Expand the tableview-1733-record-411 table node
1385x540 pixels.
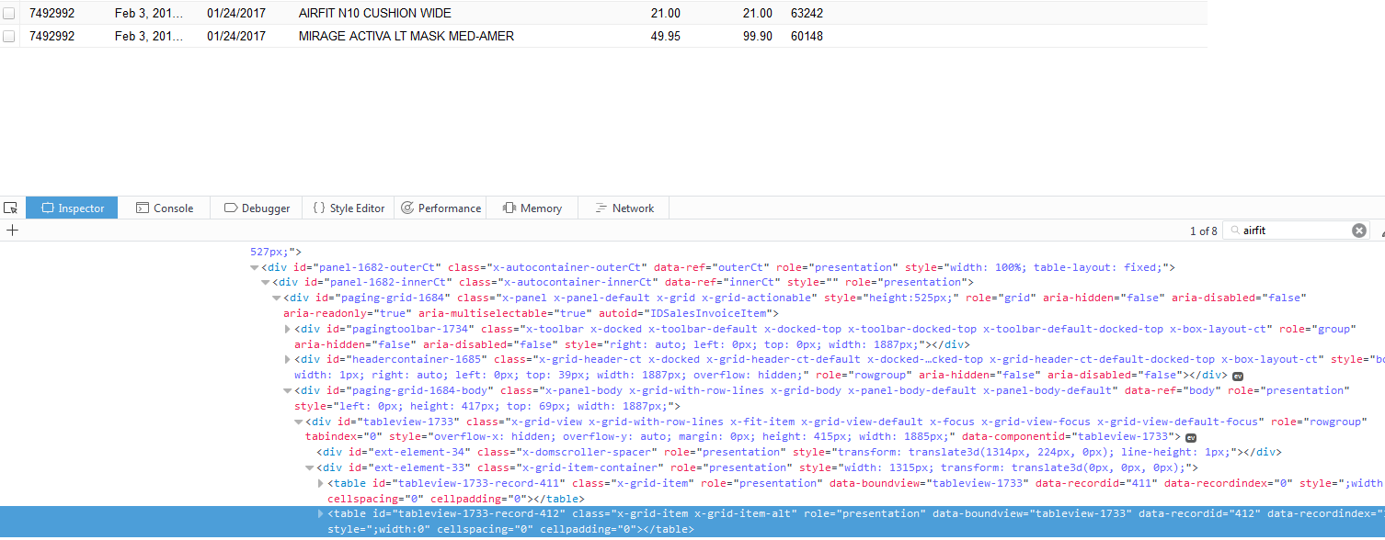click(321, 483)
